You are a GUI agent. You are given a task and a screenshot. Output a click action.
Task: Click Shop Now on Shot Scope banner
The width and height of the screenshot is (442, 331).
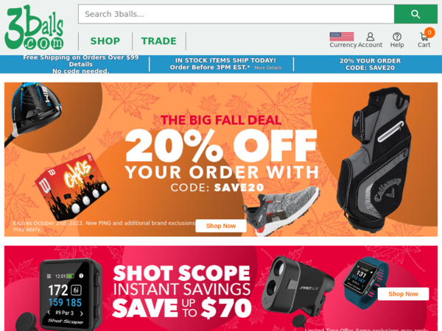pos(403,293)
